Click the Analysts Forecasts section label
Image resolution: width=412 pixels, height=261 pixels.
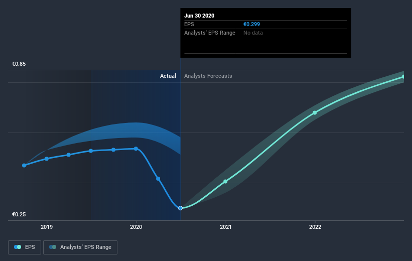pos(208,76)
